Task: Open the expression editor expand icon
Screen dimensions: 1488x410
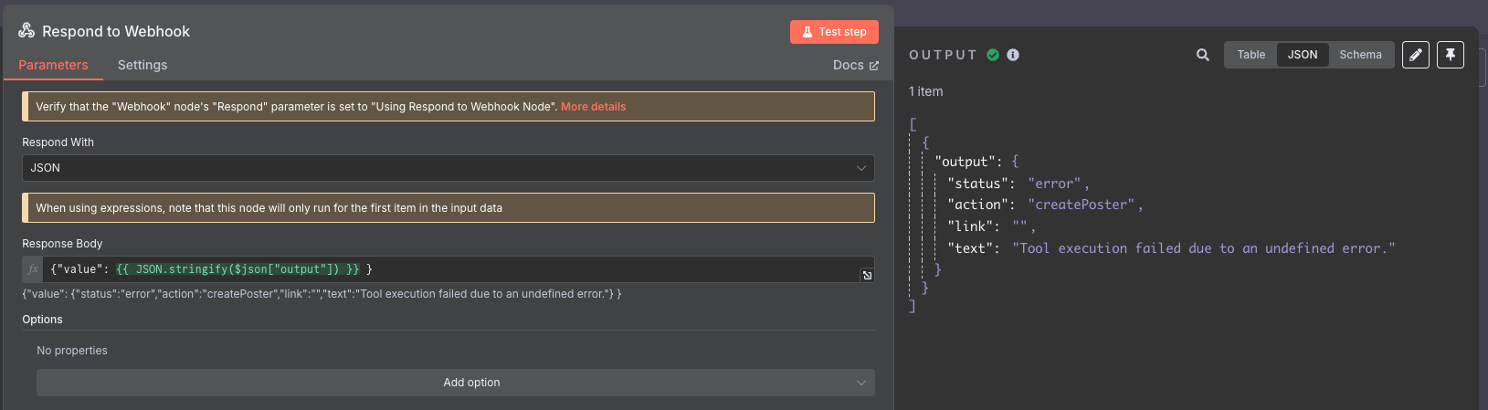Action: coord(867,275)
